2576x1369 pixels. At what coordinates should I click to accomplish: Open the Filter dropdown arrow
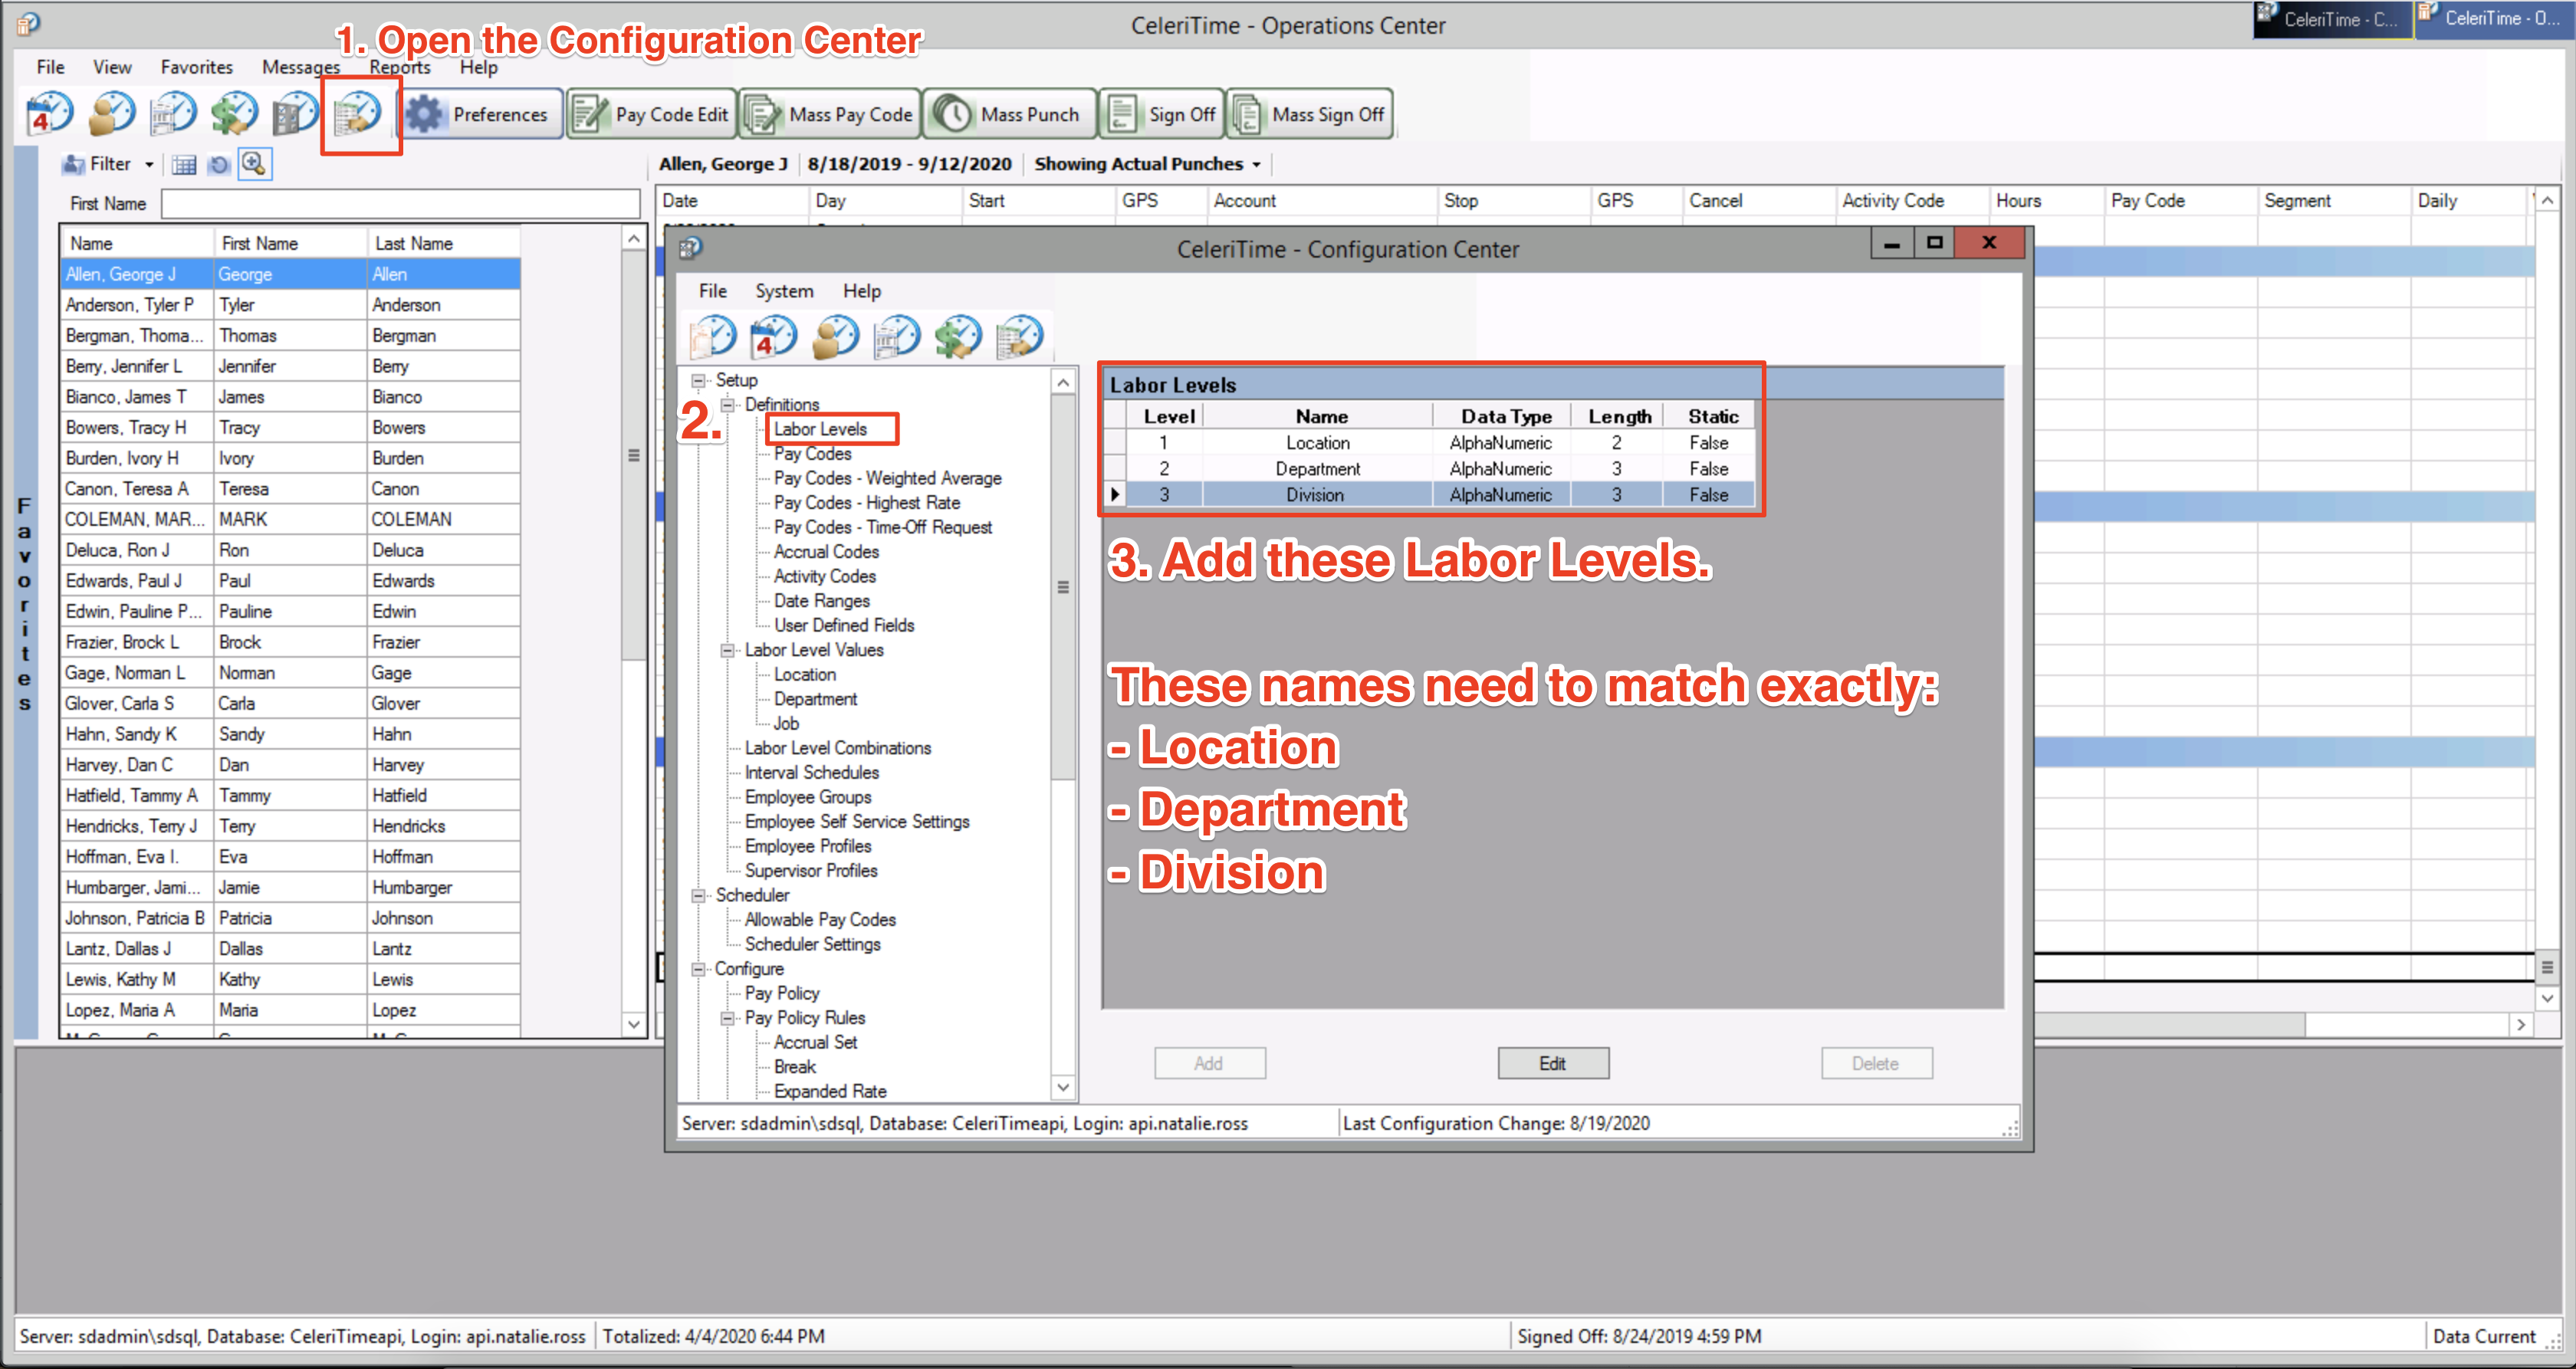point(149,164)
